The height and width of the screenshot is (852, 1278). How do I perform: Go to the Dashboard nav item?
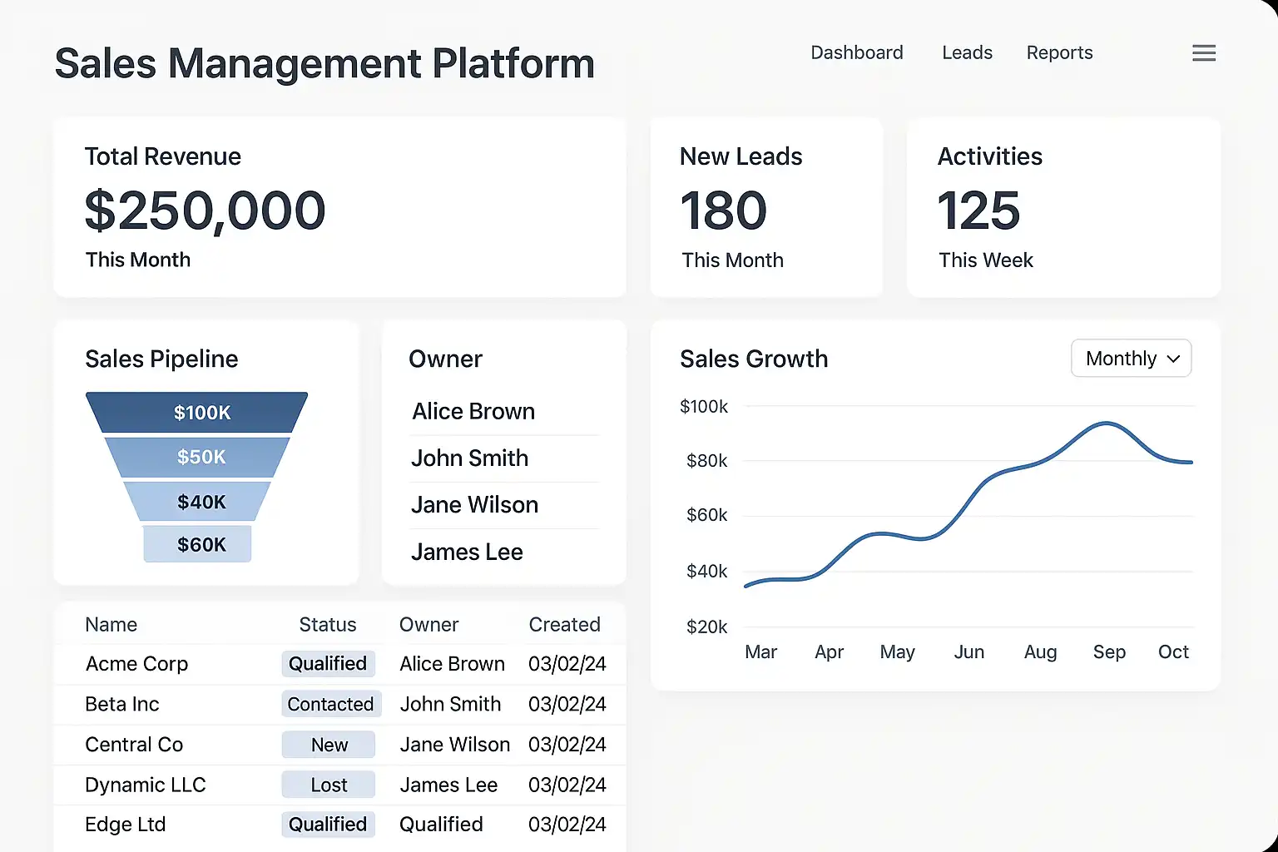(x=856, y=52)
